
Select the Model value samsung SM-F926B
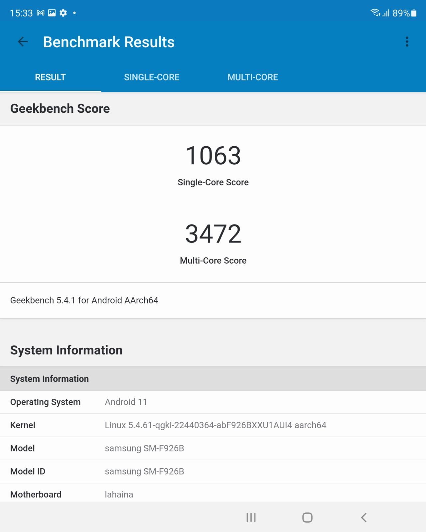click(144, 448)
